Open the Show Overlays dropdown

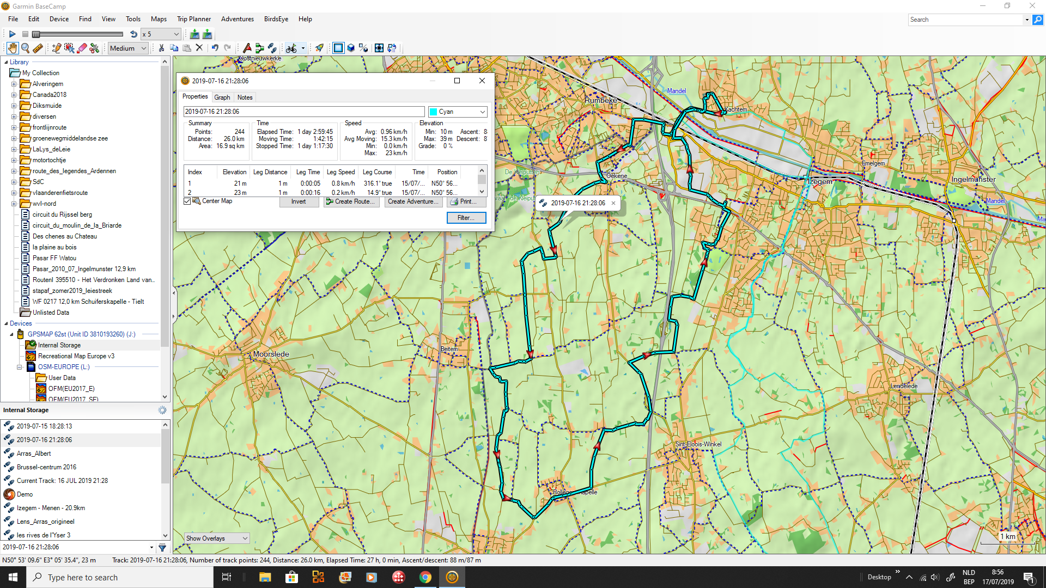pos(217,538)
